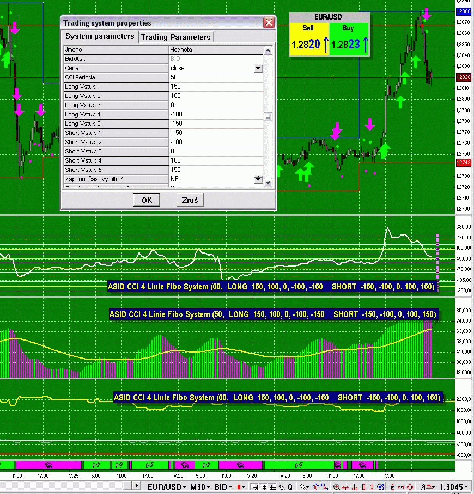Click the red vertical stretch arrows icon
Image resolution: width=474 pixels, height=494 pixels.
click(x=392, y=487)
